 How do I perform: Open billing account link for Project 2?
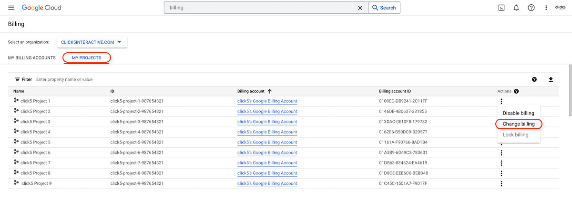point(267,111)
